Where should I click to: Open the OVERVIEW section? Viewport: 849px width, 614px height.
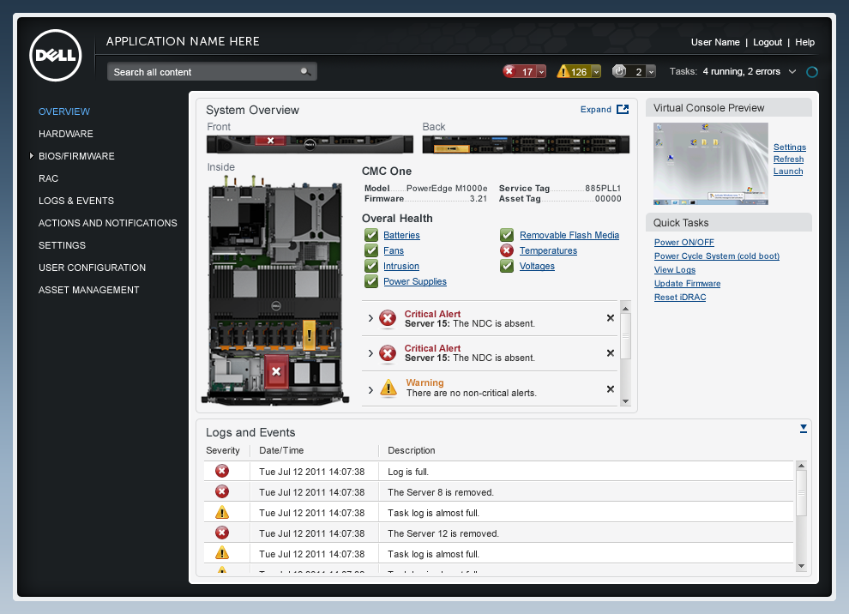click(x=64, y=111)
